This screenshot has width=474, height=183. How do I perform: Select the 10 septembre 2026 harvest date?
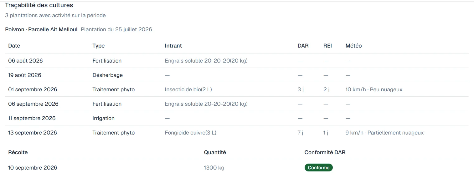(33, 168)
